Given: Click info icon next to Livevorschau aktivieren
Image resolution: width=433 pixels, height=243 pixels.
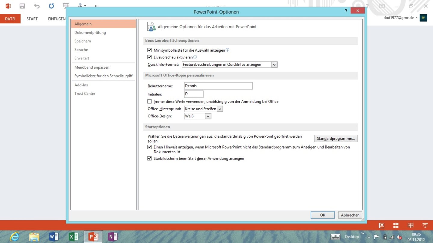Looking at the screenshot, I should (x=195, y=57).
